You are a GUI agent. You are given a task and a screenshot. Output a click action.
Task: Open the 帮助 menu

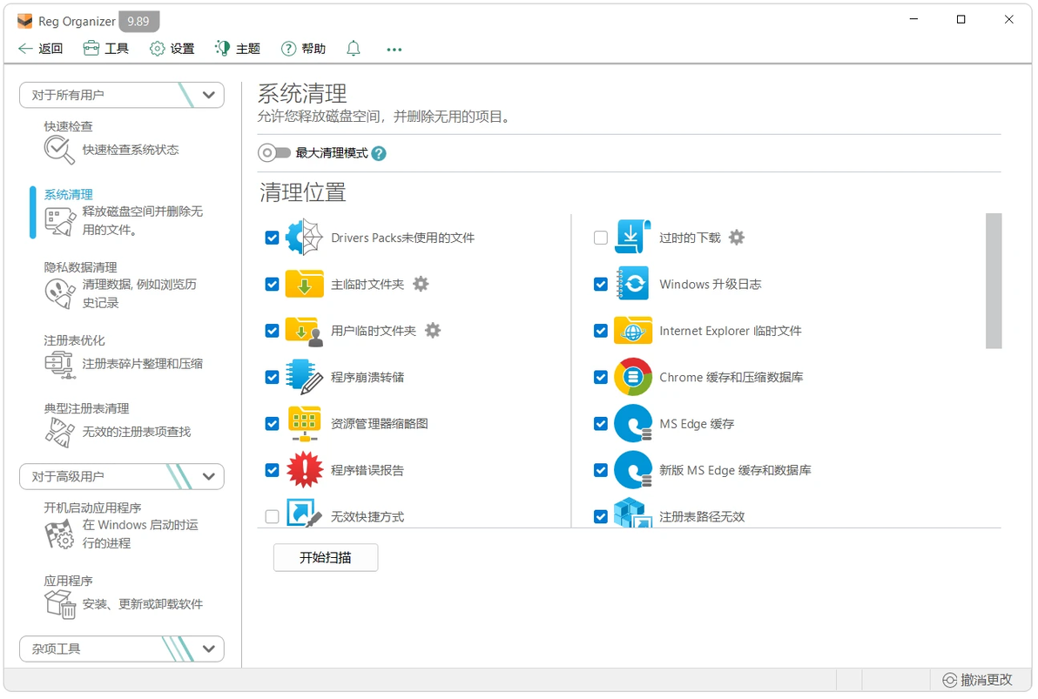pos(303,49)
